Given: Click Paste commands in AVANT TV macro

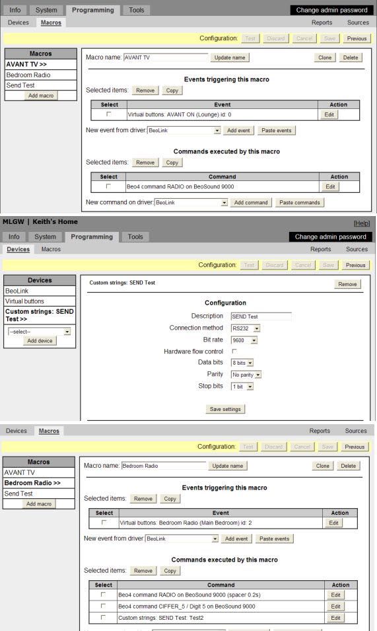Looking at the screenshot, I should (300, 202).
